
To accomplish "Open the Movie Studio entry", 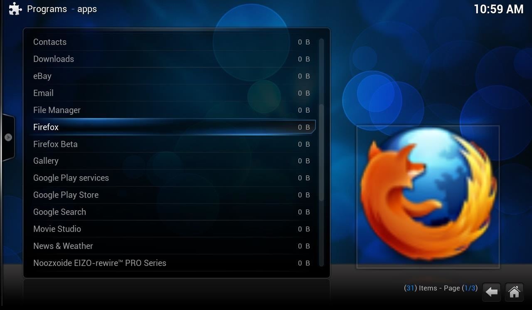I will tap(172, 229).
